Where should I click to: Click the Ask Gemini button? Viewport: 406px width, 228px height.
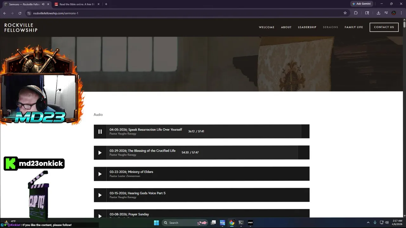pos(362,4)
